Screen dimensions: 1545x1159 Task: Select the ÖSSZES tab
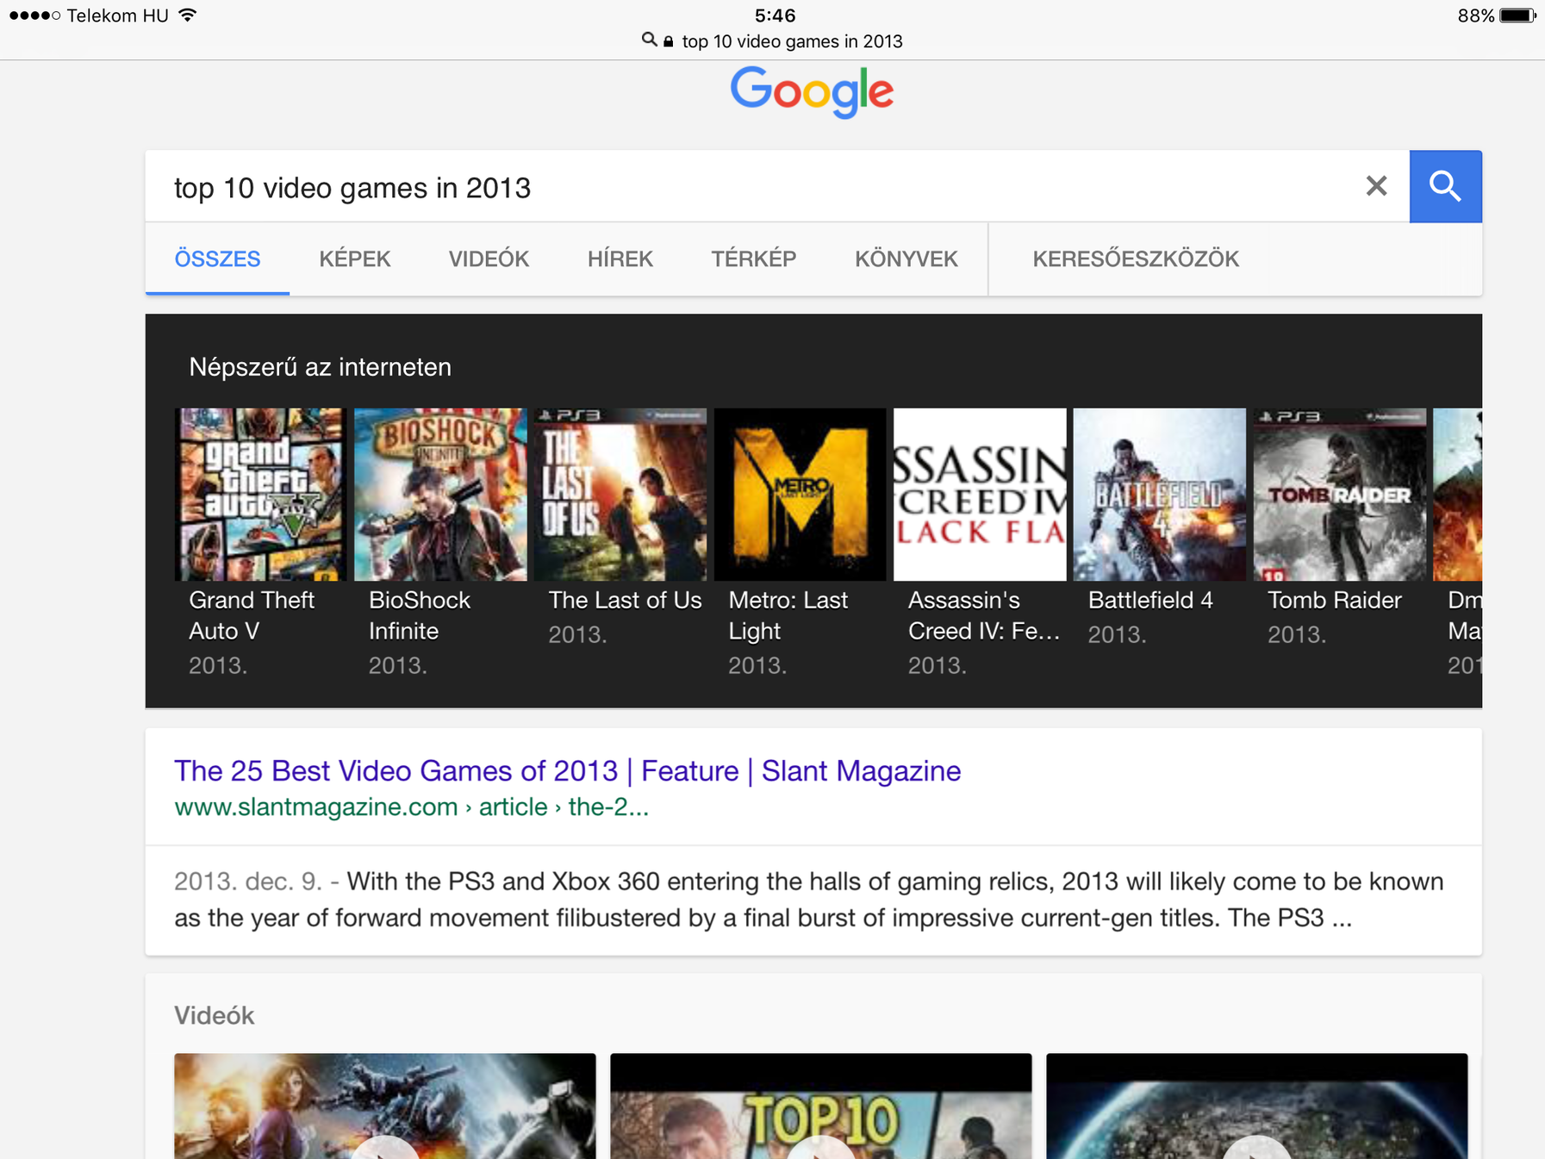pos(217,259)
